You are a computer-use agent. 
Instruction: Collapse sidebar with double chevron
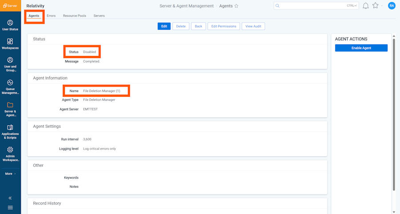click(10, 198)
